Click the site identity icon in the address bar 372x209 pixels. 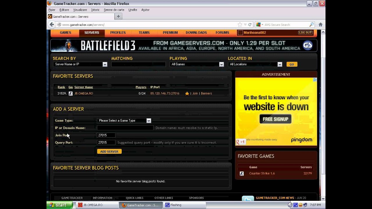(59, 25)
